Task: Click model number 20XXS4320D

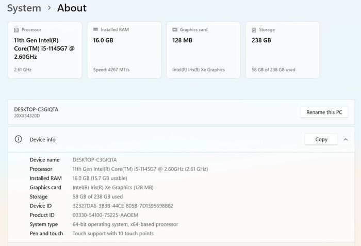Action: click(x=27, y=116)
